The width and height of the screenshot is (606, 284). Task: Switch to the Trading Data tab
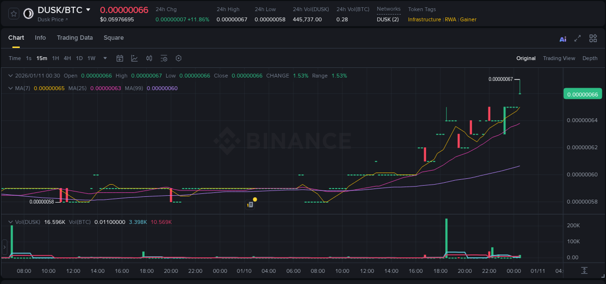click(75, 38)
